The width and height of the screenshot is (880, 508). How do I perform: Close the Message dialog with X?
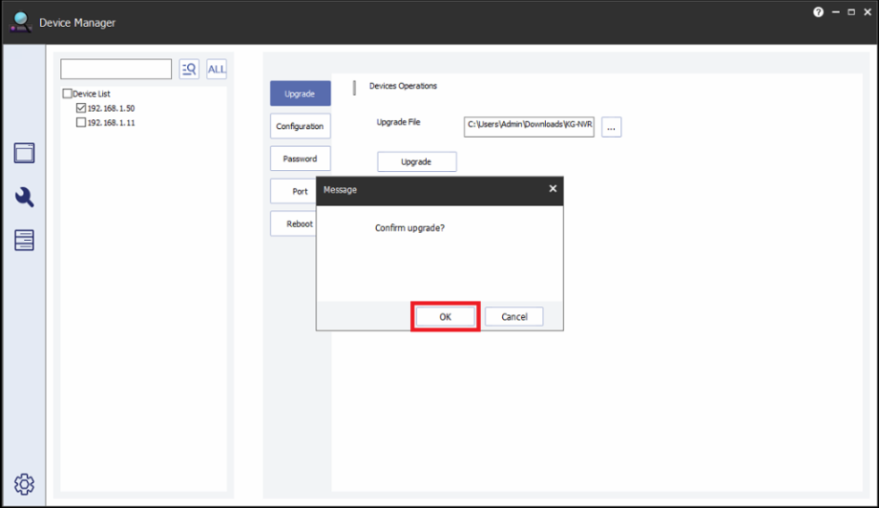[553, 189]
